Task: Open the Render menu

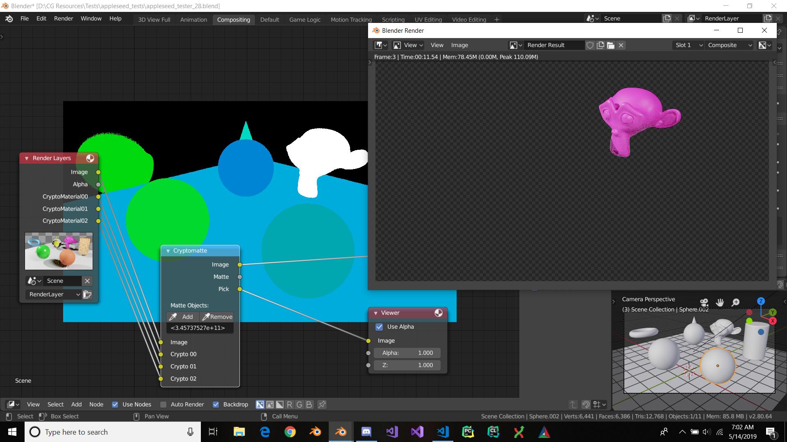Action: (x=64, y=19)
